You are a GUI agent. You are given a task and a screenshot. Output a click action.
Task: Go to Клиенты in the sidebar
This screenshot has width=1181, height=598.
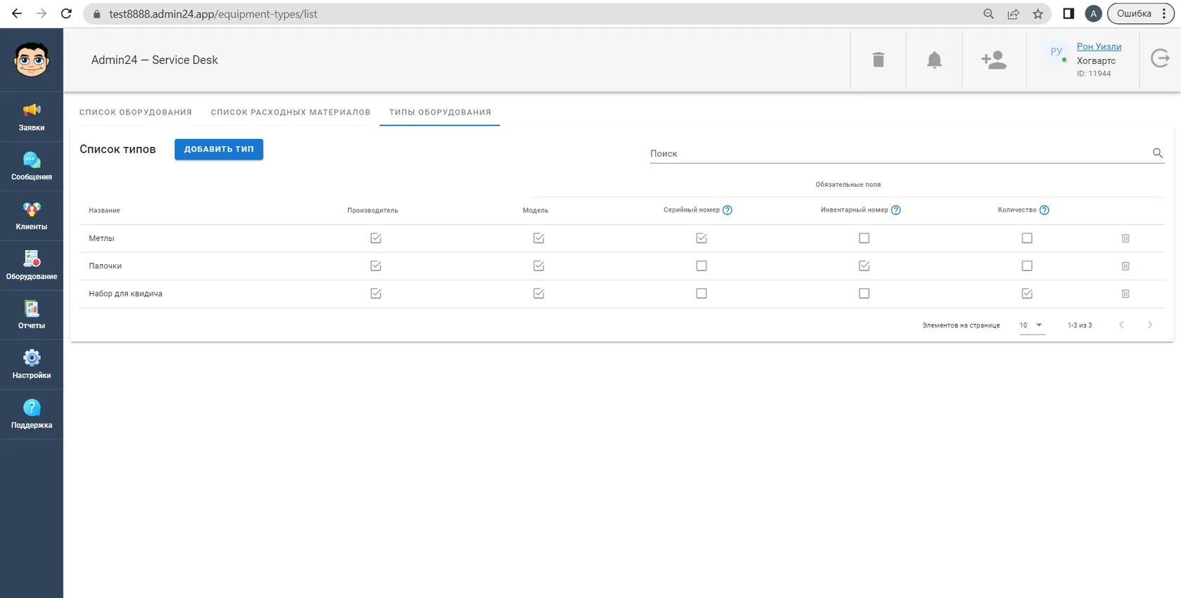32,216
